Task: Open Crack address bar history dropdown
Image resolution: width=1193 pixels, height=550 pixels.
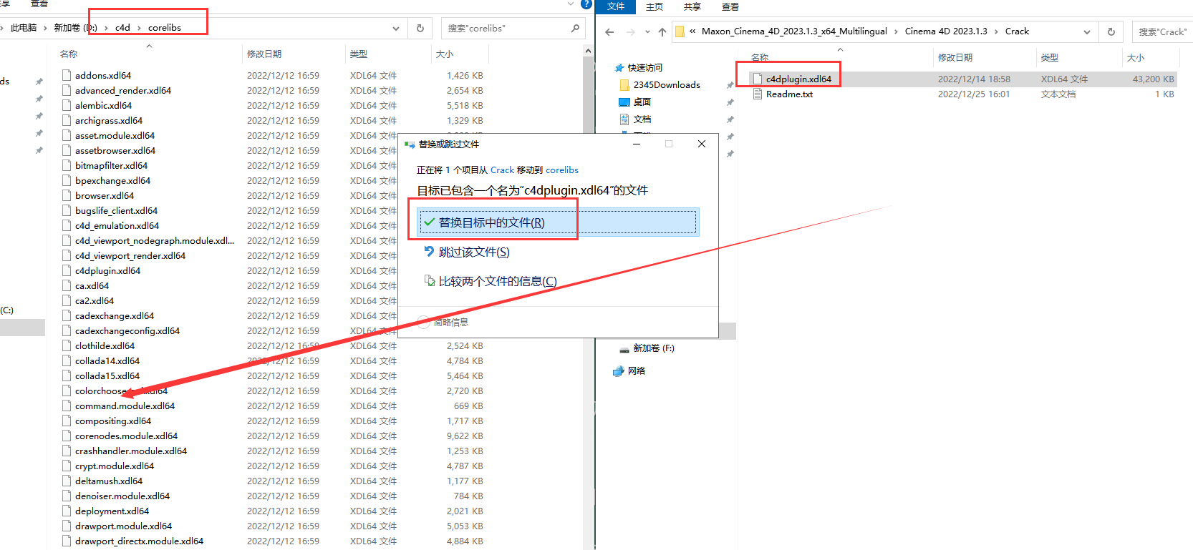Action: (x=1086, y=31)
